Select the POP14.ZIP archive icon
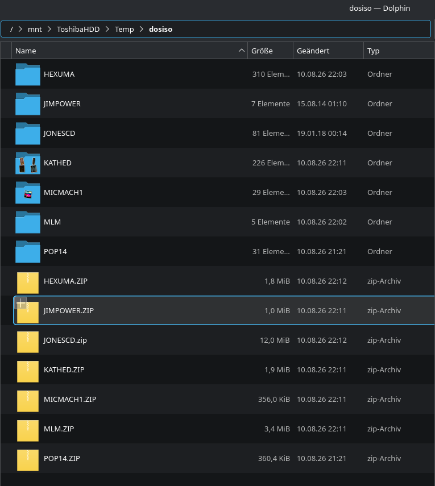 point(28,460)
